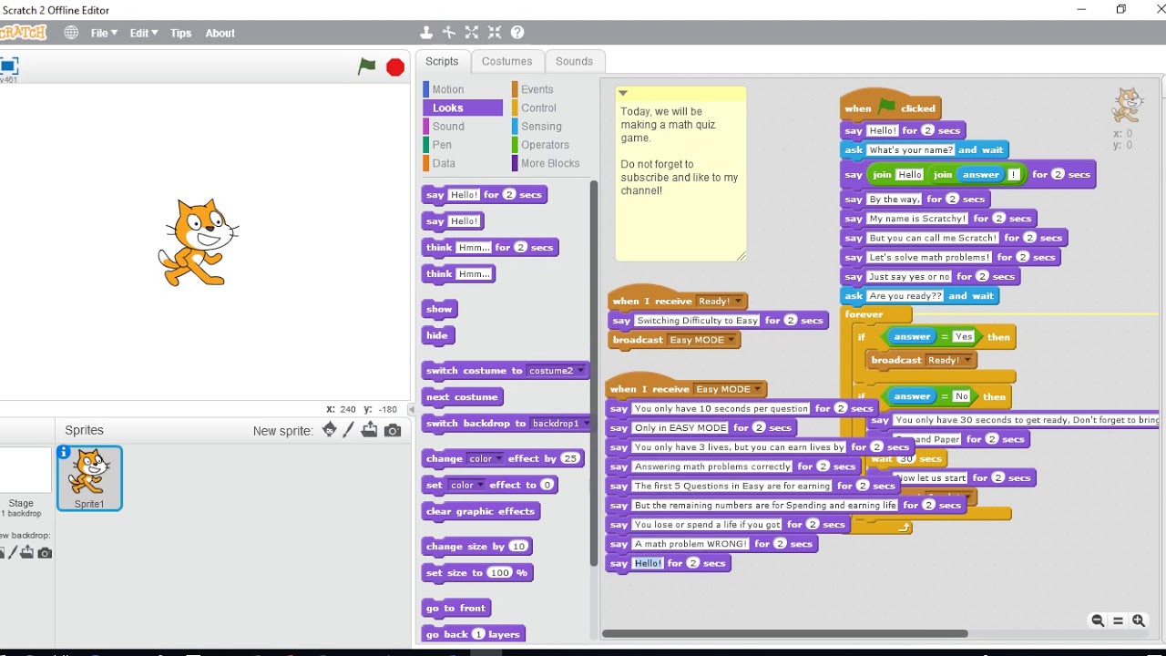The height and width of the screenshot is (656, 1166).
Task: Collapse the yellow comment note arrow
Action: pos(623,93)
